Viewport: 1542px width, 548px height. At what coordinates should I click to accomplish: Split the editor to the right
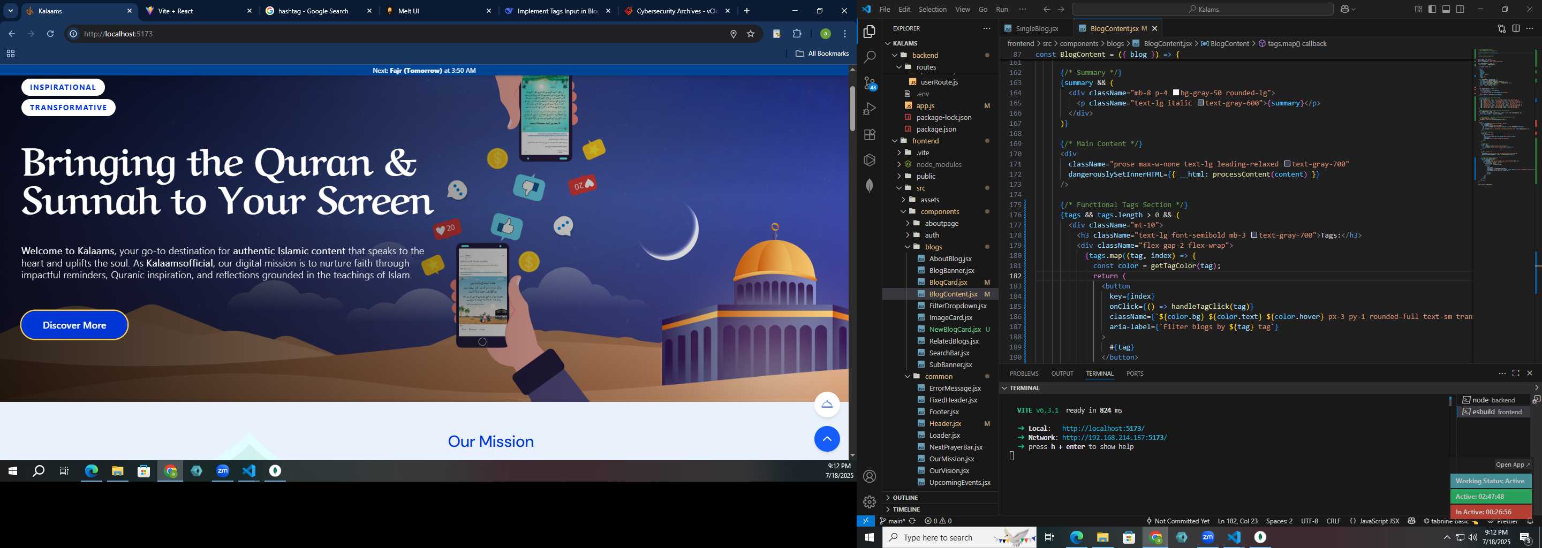pos(1516,28)
